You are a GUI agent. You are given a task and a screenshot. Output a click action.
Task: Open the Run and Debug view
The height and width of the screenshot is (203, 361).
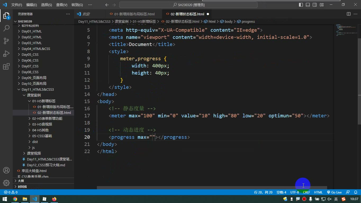point(6,54)
